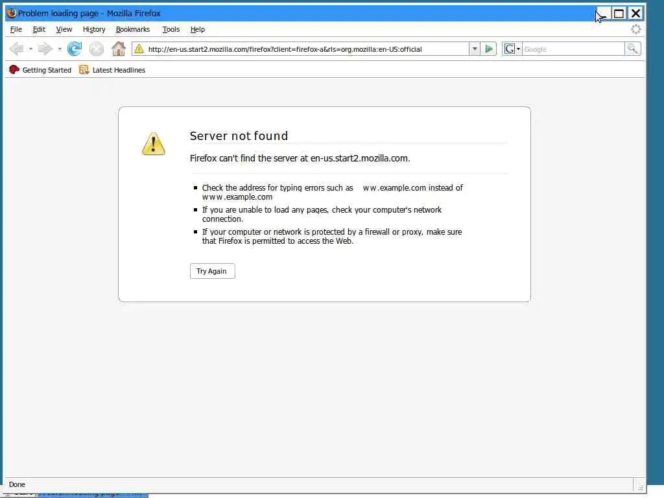Reload the current page
Image resolution: width=664 pixels, height=498 pixels.
click(x=75, y=49)
